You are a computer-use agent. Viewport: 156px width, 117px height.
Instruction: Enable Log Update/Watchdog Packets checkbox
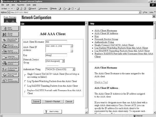coord(25,81)
